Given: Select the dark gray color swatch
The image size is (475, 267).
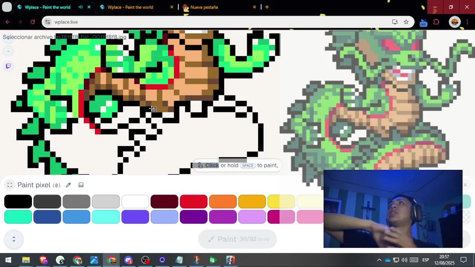Looking at the screenshot, I should pos(47,202).
